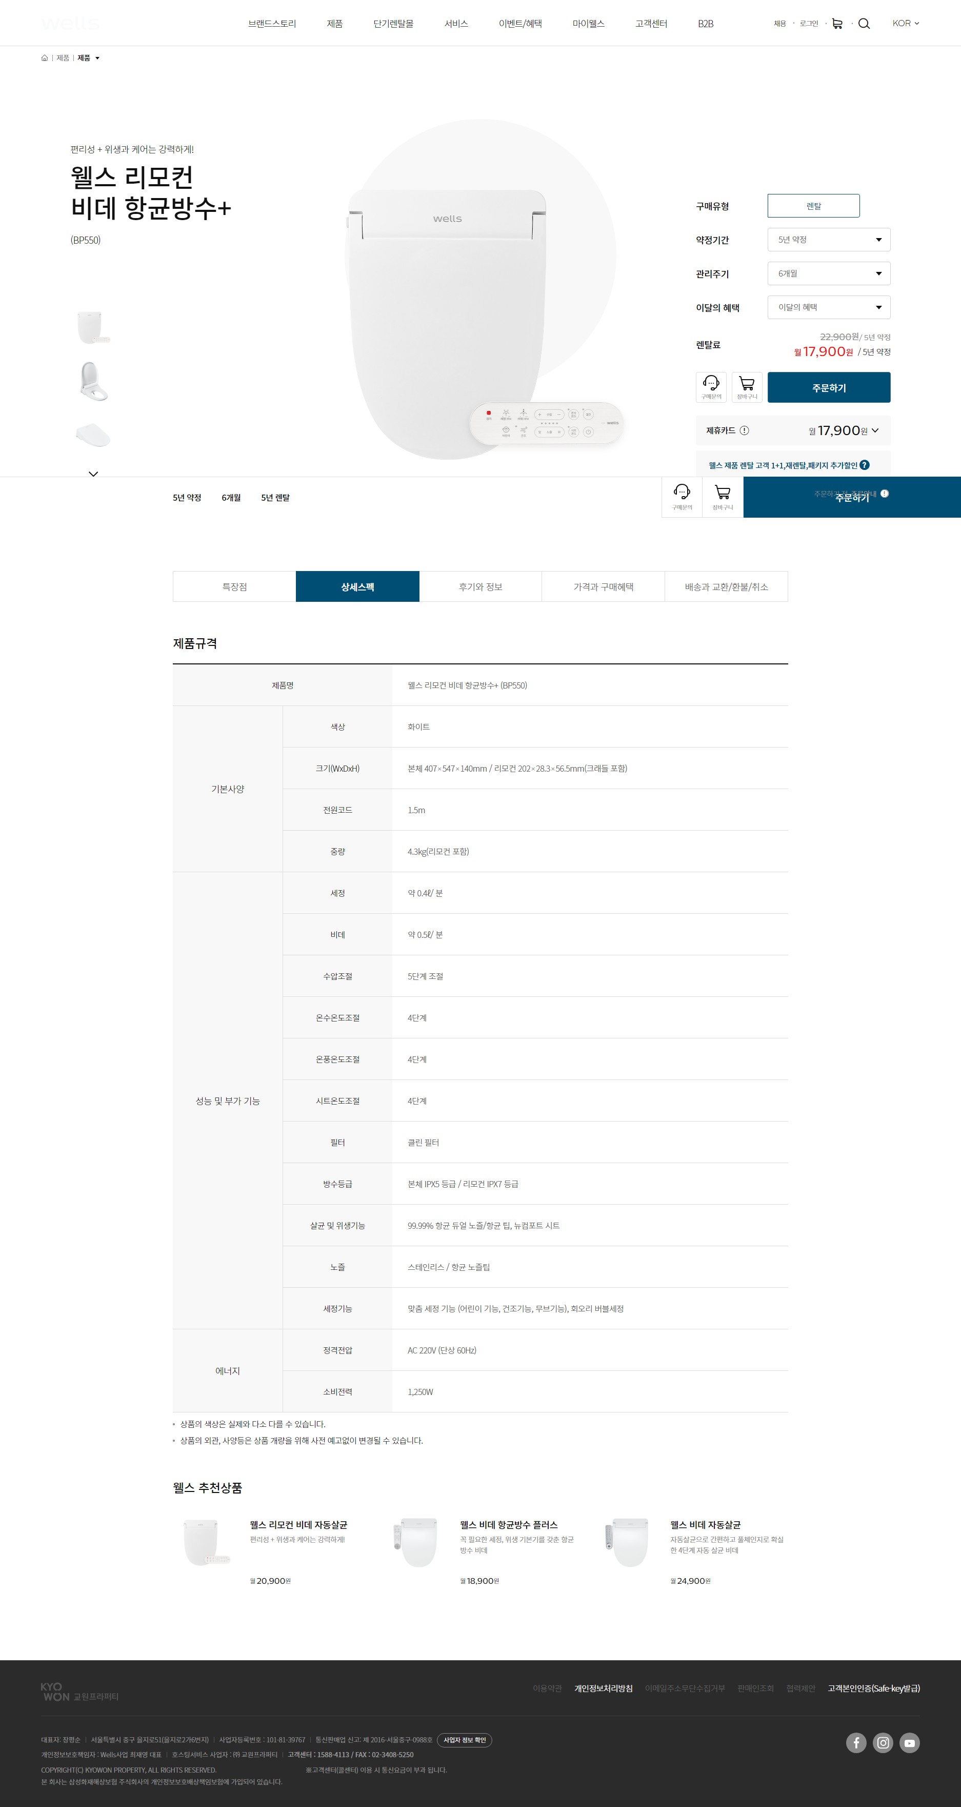This screenshot has height=1807, width=961.
Task: Click the home icon in breadcrumb
Action: coord(45,58)
